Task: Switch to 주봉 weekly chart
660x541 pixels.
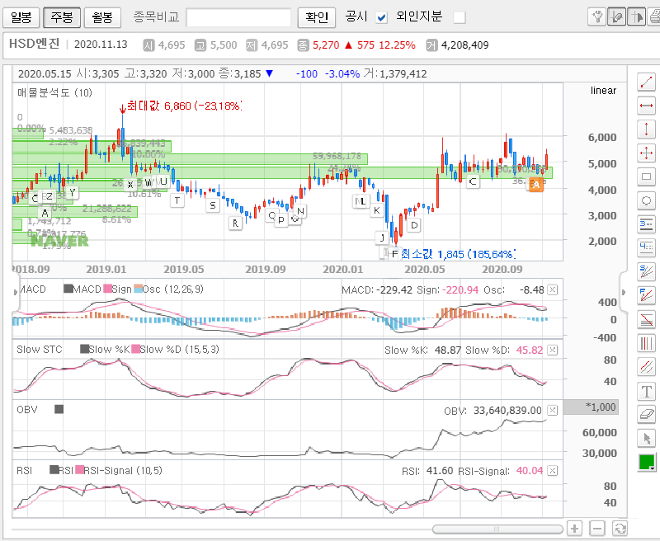Action: (x=62, y=17)
